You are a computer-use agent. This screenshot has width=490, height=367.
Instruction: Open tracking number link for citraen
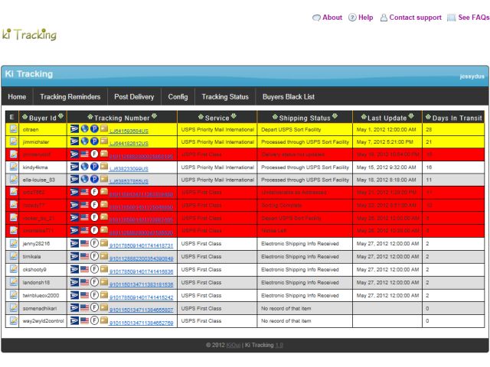pyautogui.click(x=129, y=131)
